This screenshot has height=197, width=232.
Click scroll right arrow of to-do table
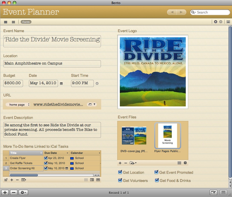(98, 175)
